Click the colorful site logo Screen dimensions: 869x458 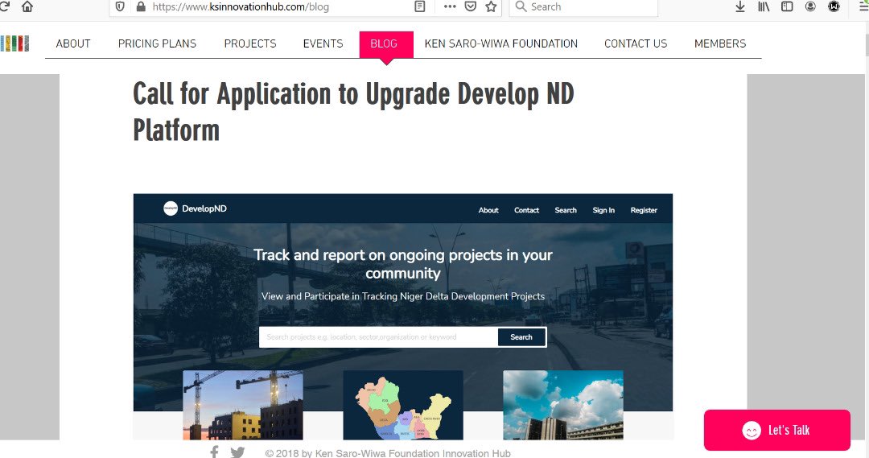[14, 43]
